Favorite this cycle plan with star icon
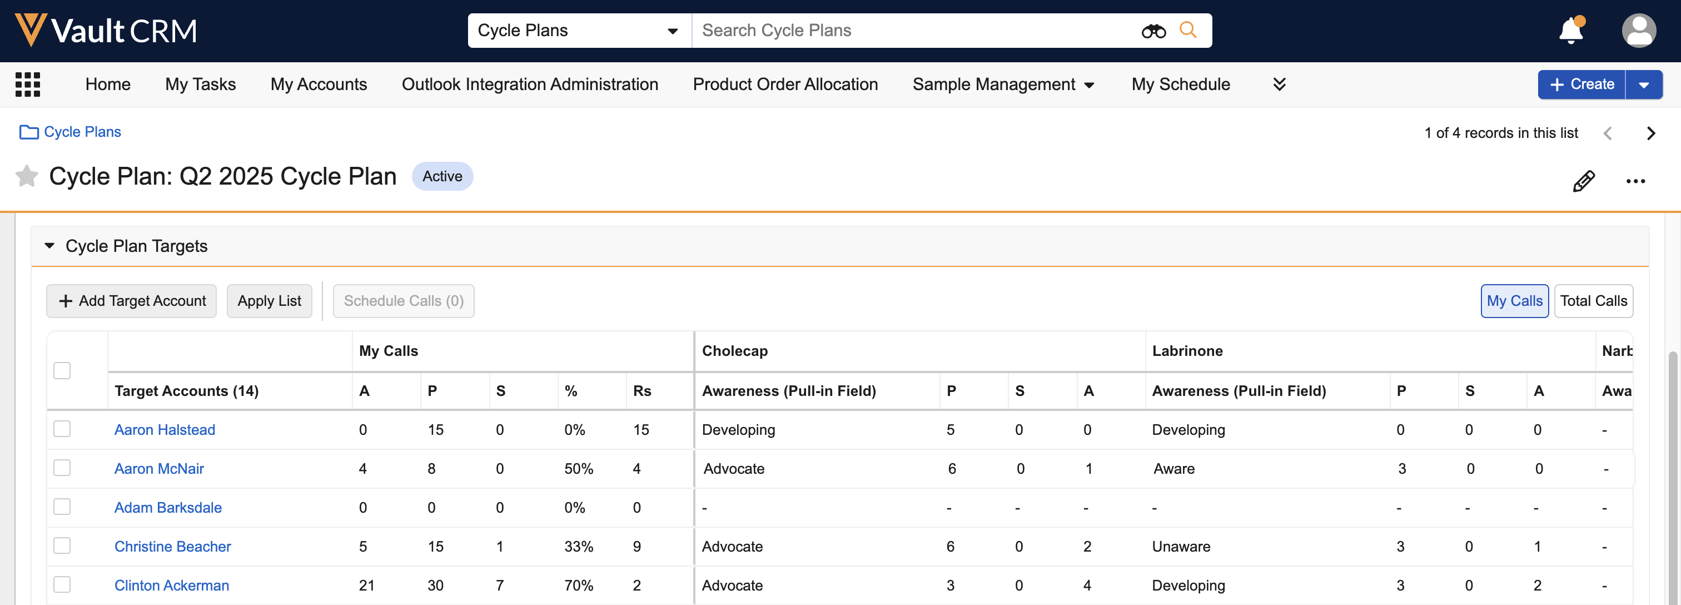The width and height of the screenshot is (1681, 605). (x=27, y=176)
